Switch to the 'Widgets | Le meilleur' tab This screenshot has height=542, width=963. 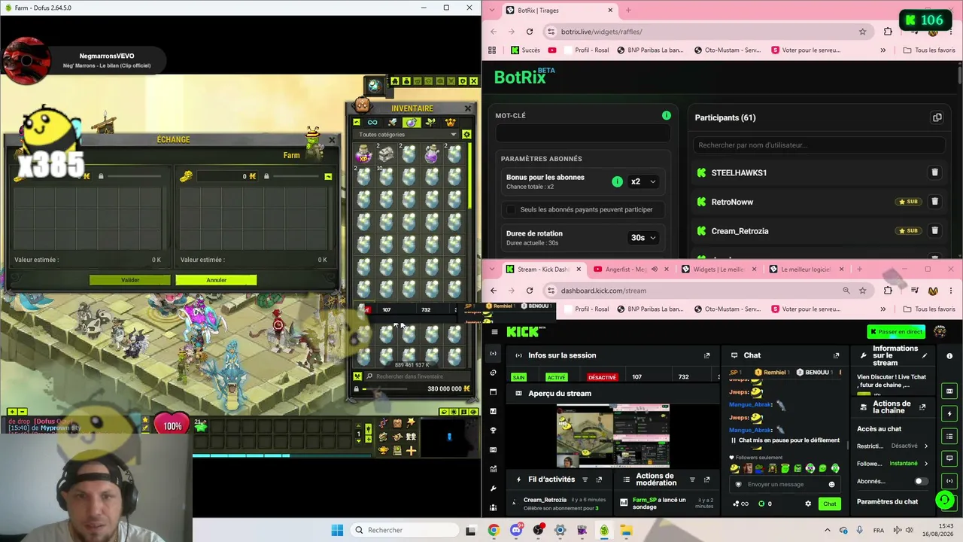click(x=718, y=269)
